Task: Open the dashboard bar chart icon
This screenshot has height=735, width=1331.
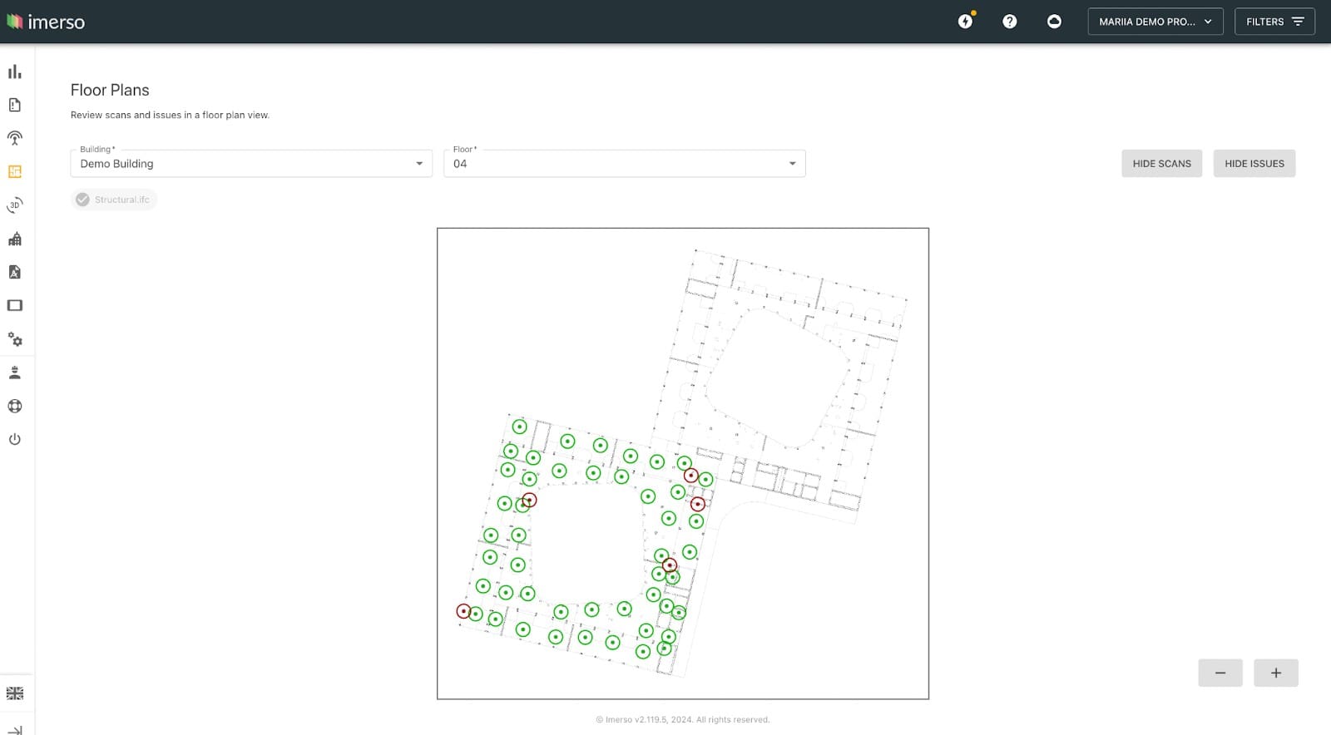Action: [x=14, y=72]
